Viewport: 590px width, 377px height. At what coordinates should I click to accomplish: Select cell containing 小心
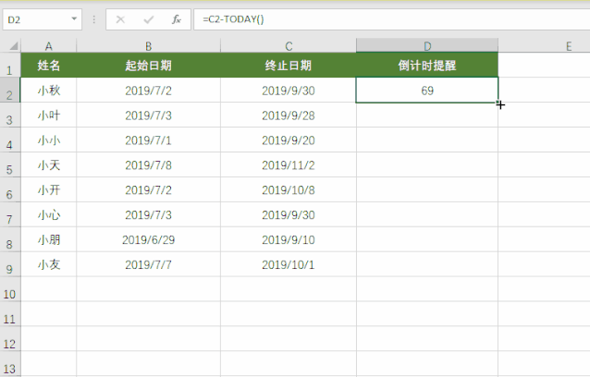[x=48, y=214]
